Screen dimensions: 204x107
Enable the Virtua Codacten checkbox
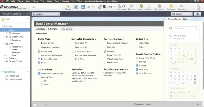105,59
